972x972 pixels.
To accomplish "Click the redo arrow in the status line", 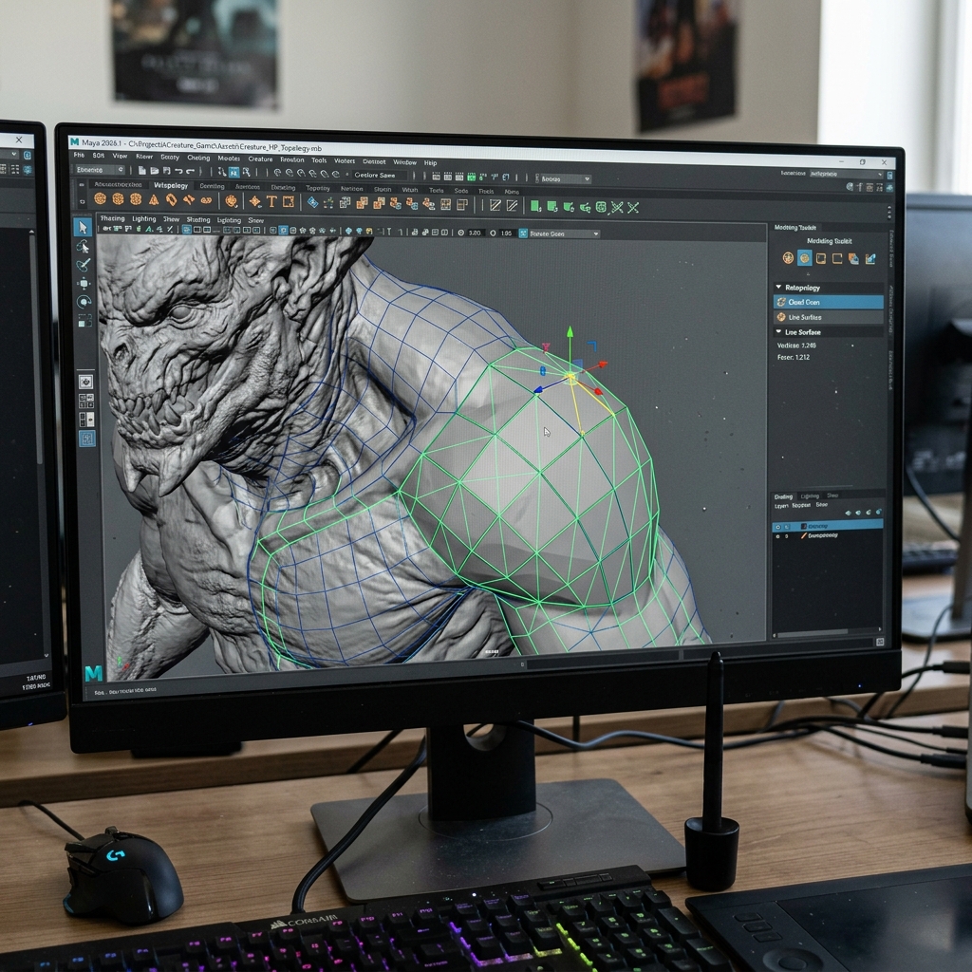I will tap(190, 171).
